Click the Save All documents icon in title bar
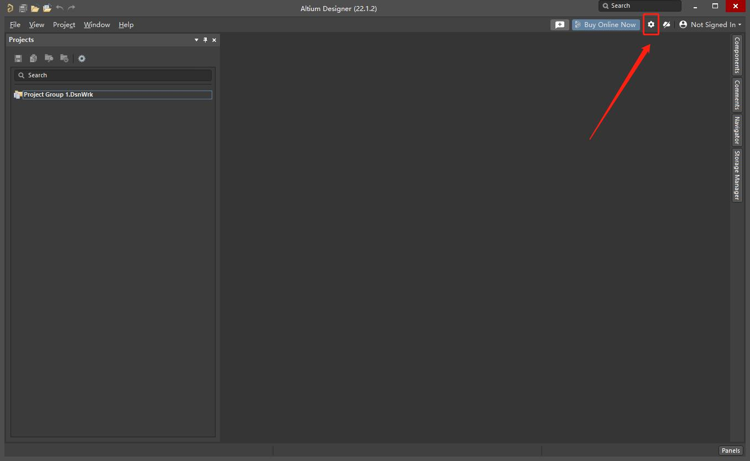Screen dimensions: 750x461 [23, 8]
